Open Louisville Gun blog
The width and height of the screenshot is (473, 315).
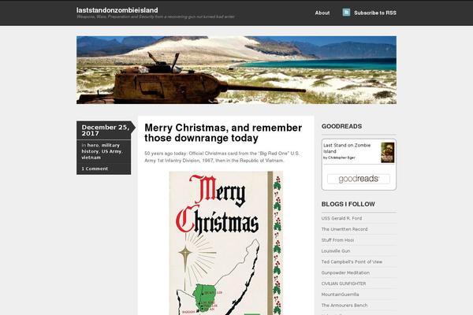tap(336, 250)
